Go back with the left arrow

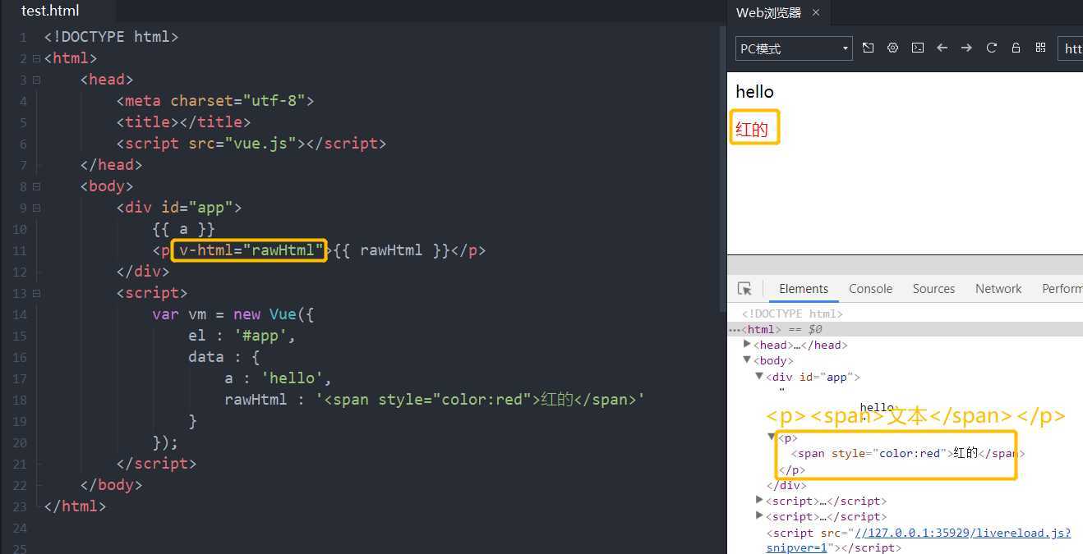pyautogui.click(x=942, y=48)
